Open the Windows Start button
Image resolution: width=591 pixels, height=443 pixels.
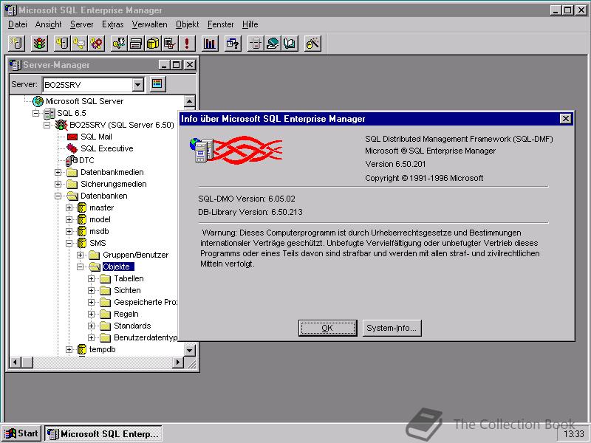pos(21,433)
